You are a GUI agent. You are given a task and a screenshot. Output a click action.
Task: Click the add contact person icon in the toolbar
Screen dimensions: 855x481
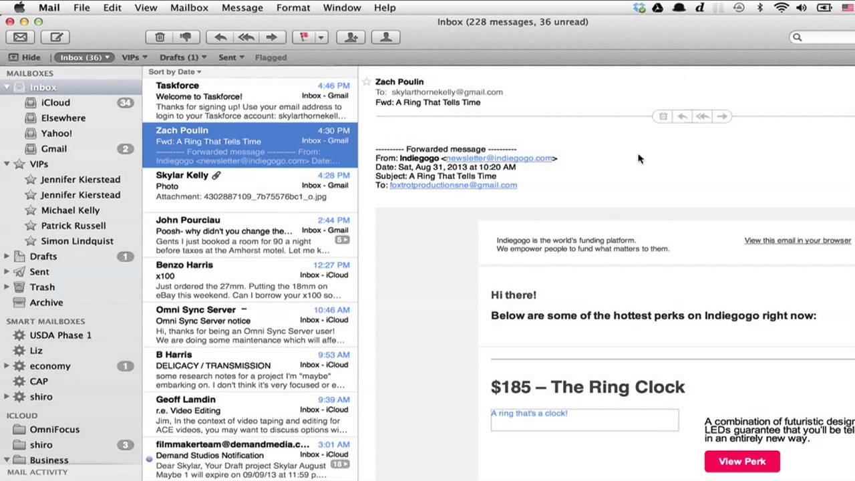tap(351, 37)
